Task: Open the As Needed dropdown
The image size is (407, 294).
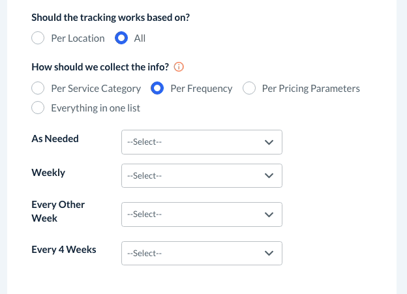Action: click(x=202, y=141)
